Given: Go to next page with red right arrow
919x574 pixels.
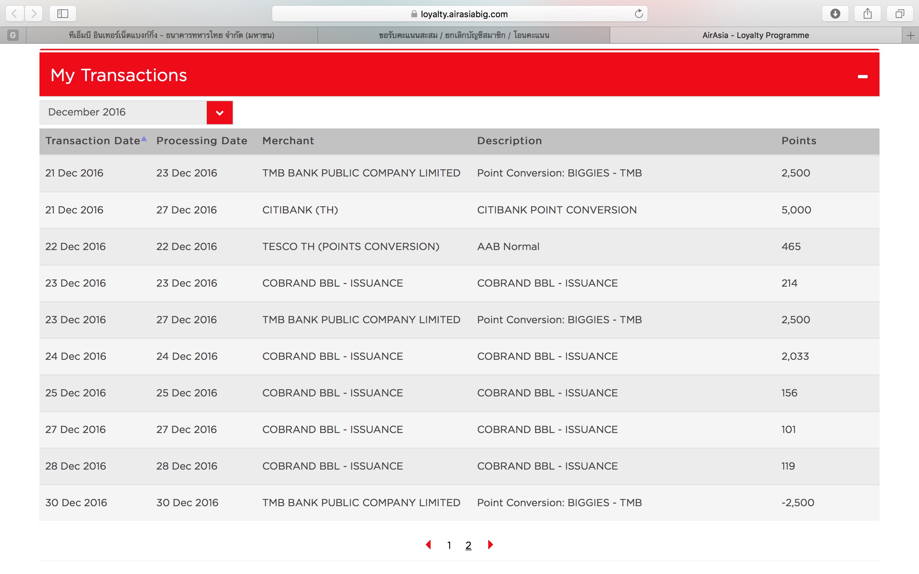Looking at the screenshot, I should [490, 545].
